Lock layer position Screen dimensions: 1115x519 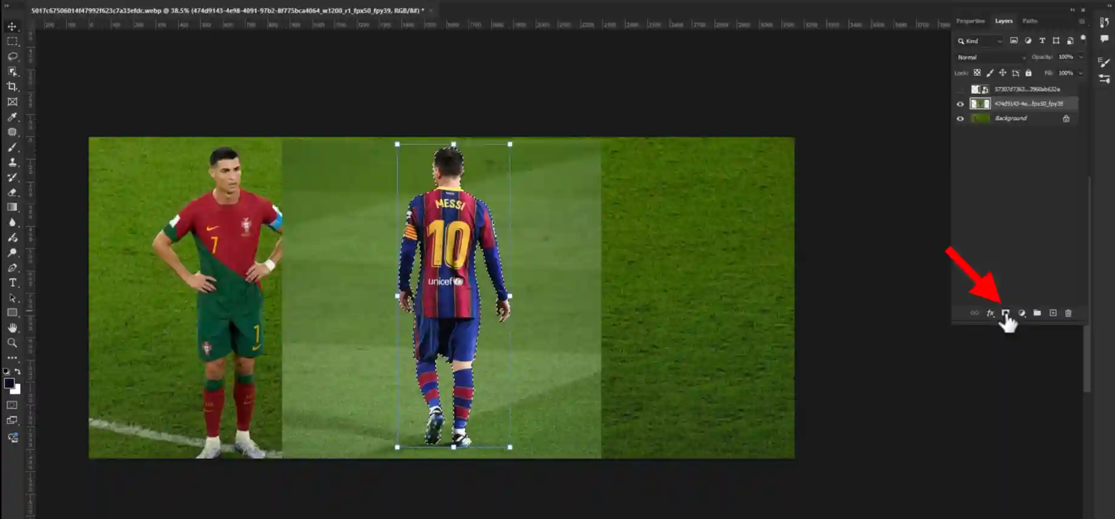(x=1003, y=73)
